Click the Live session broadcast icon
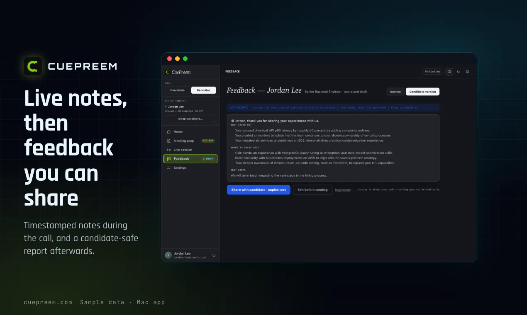The width and height of the screenshot is (527, 315). click(x=168, y=150)
